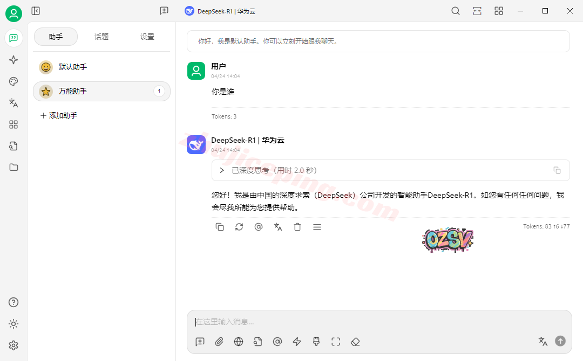Viewport: 583px width, 361px height.
Task: Switch to the 话题 tab
Action: click(101, 37)
